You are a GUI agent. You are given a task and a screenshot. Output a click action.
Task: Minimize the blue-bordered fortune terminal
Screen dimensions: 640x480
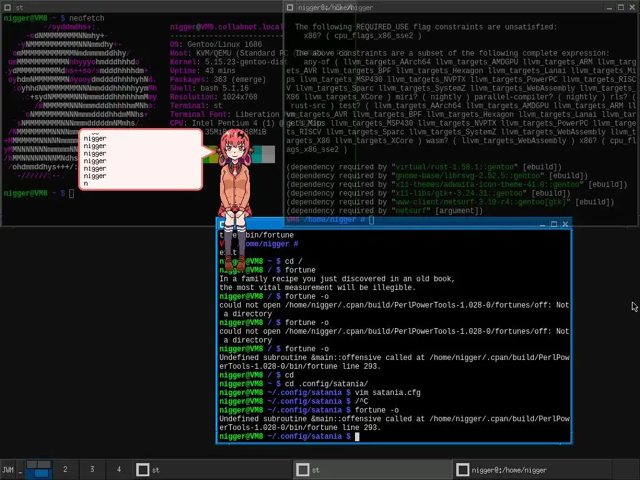542,224
